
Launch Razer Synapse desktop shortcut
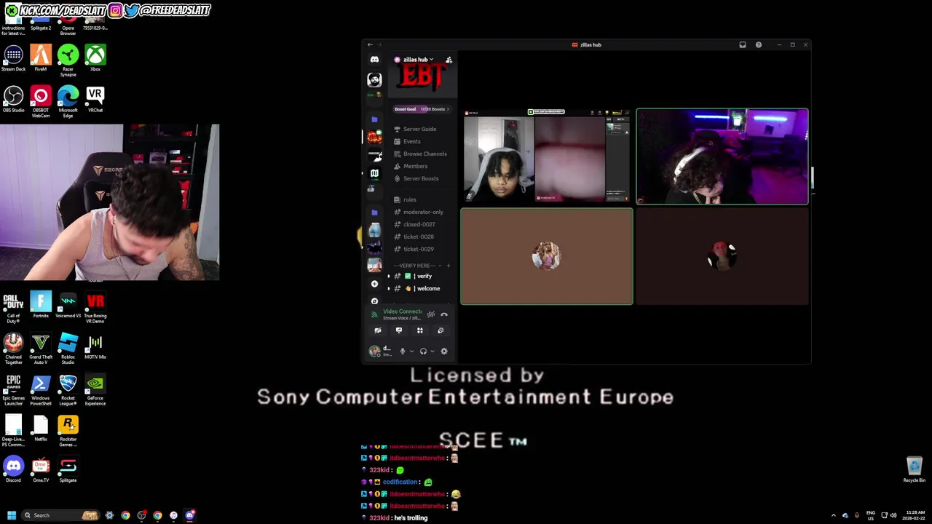pos(68,61)
